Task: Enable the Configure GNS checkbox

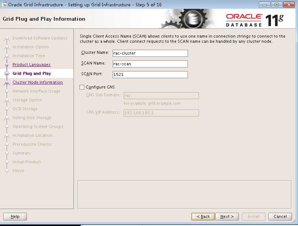Action: [82, 87]
